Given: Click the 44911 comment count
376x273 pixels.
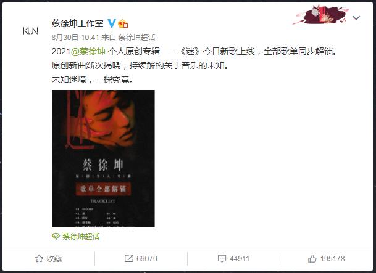Looking at the screenshot, I should coord(240,259).
